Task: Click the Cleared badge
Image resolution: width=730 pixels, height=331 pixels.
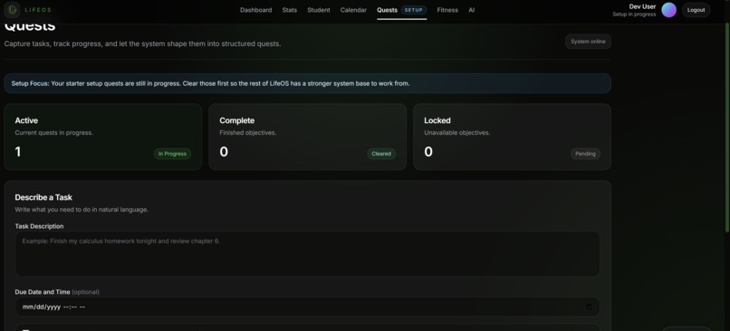Action: tap(381, 154)
